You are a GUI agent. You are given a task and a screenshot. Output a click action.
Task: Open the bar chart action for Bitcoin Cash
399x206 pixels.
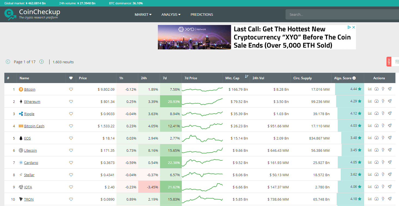[370, 125]
